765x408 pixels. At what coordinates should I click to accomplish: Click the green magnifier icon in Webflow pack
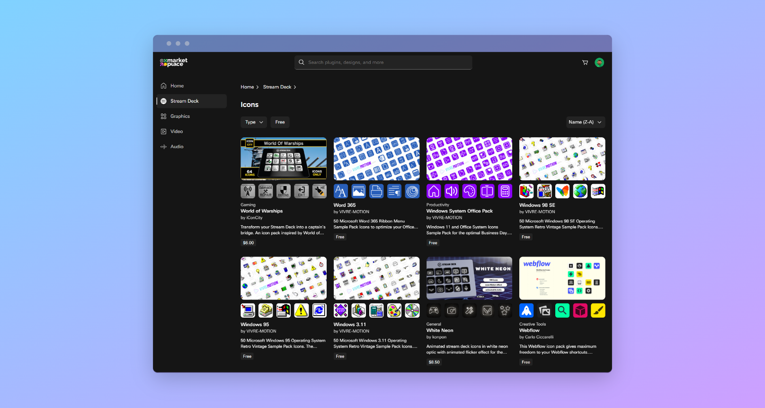(562, 310)
